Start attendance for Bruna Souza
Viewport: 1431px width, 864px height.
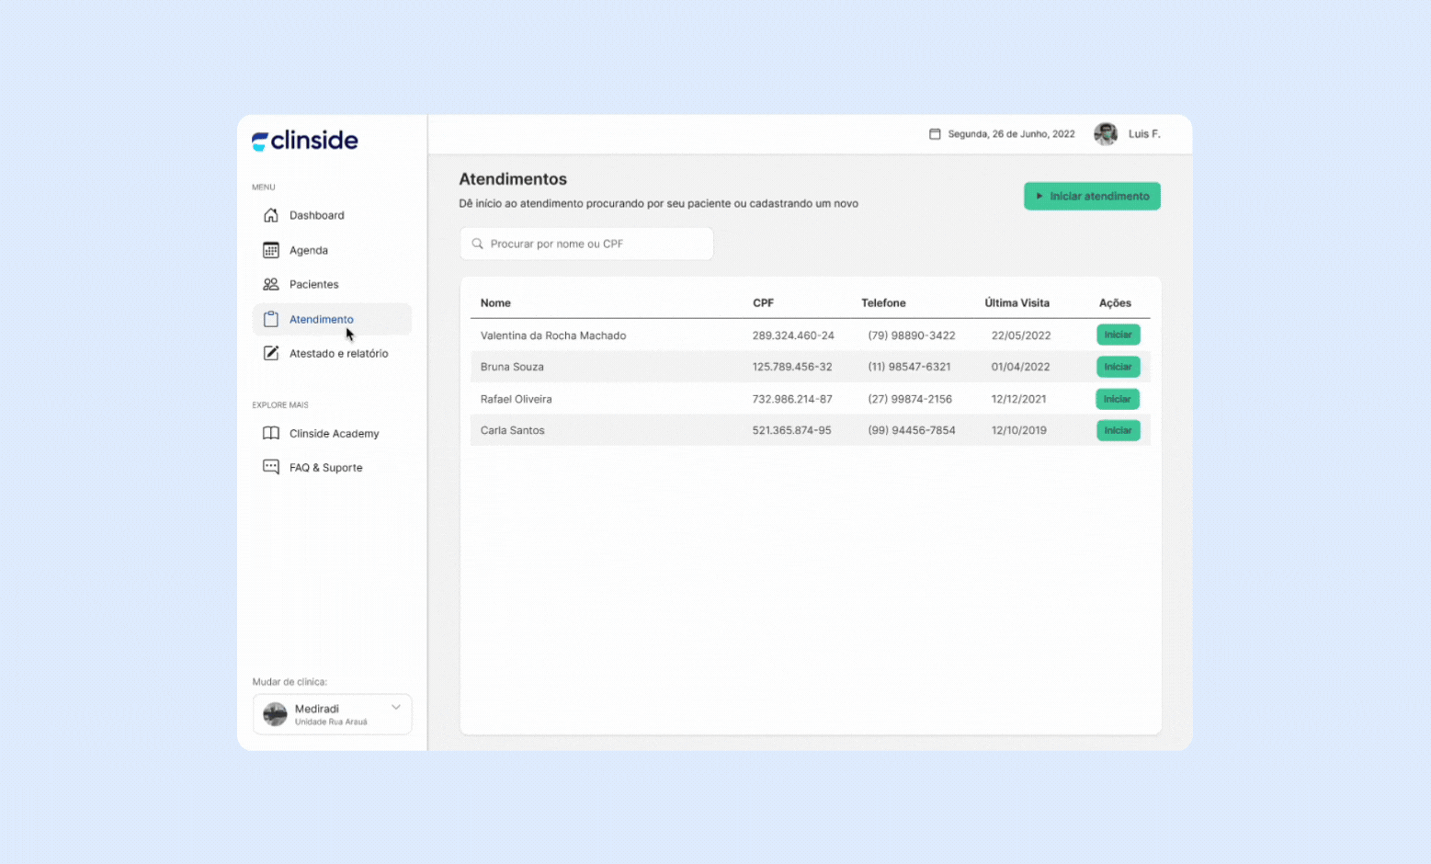click(1118, 366)
